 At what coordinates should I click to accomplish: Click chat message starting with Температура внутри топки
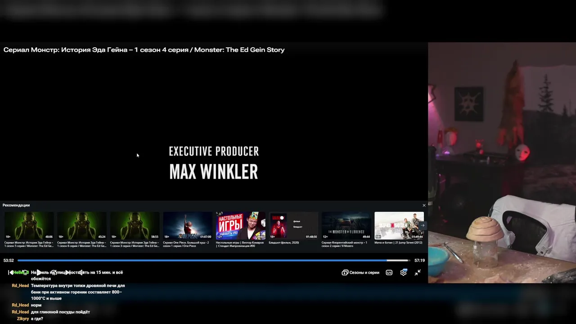pyautogui.click(x=78, y=292)
